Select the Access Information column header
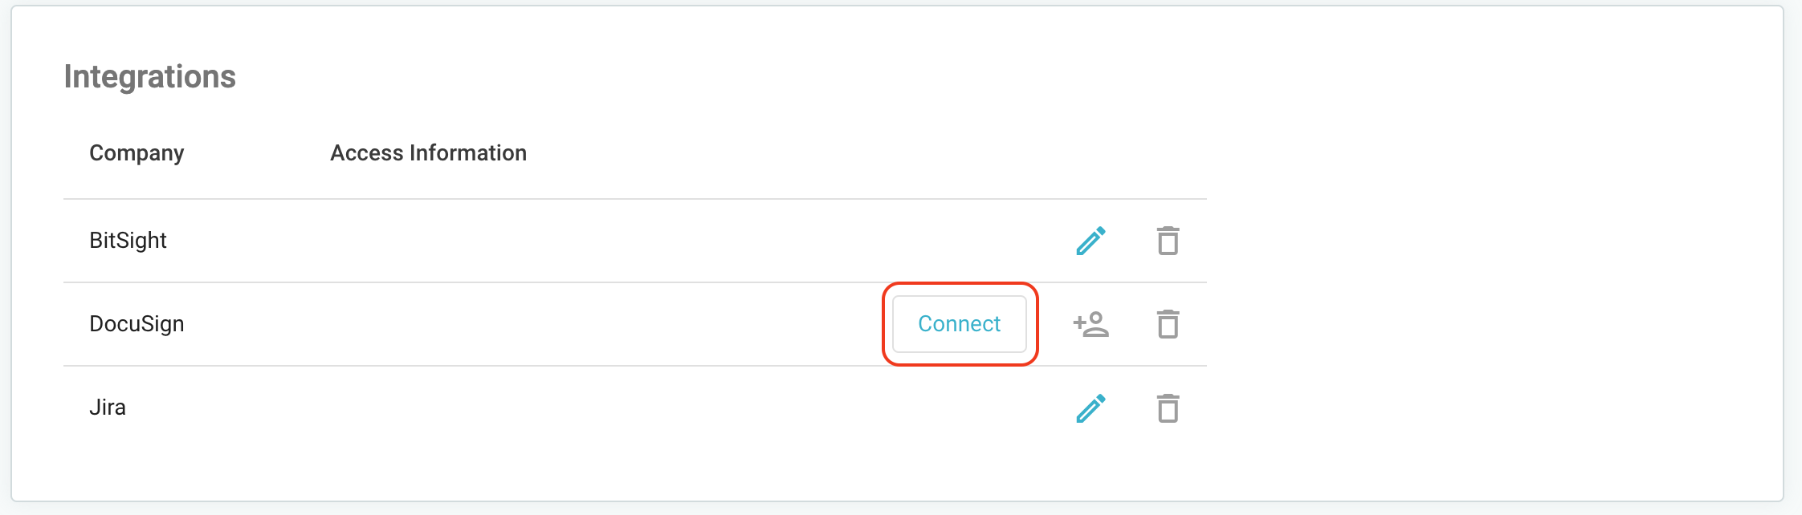The image size is (1802, 515). (430, 152)
